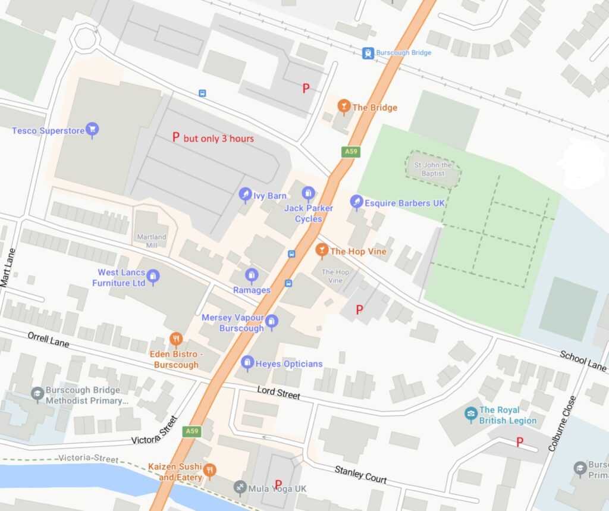This screenshot has width=609, height=511.
Task: Select the Mersey Vapour Burscough pin
Action: pos(271,322)
